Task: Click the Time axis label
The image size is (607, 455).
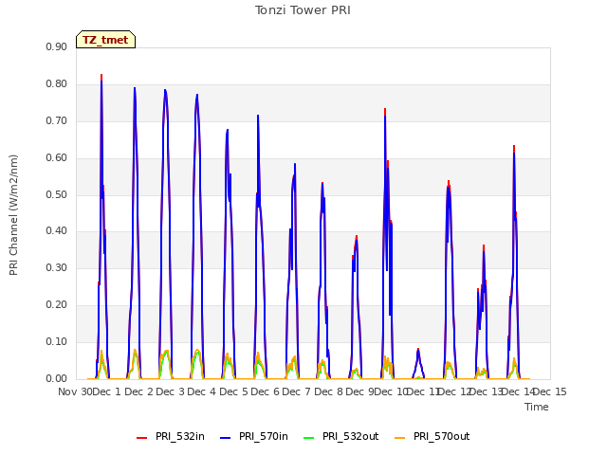Action: point(537,407)
